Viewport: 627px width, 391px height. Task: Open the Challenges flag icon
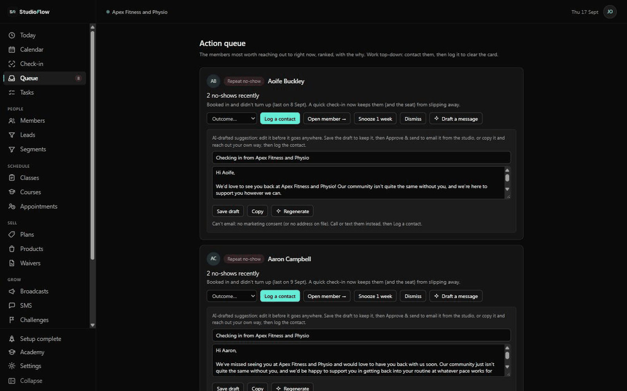[12, 320]
